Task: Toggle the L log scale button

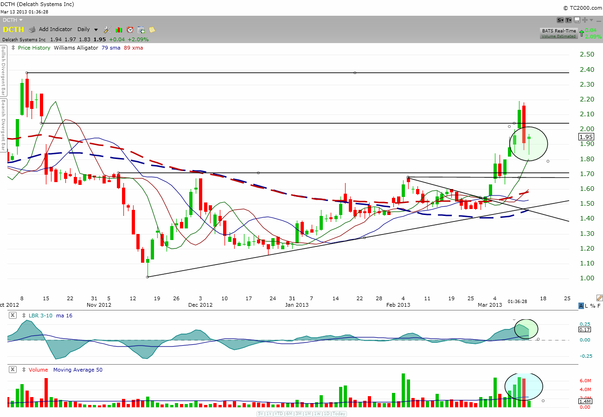Action: click(x=587, y=306)
